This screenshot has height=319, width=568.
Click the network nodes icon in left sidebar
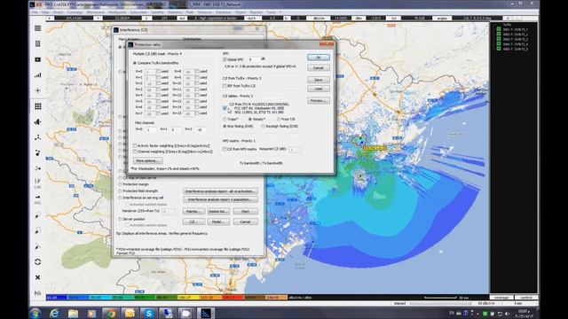pyautogui.click(x=37, y=137)
